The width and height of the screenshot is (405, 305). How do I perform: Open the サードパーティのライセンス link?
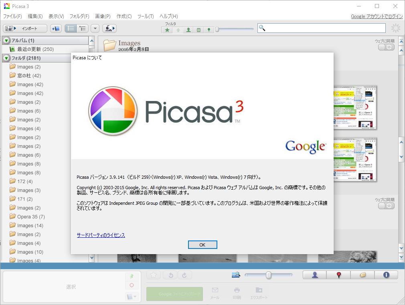pos(100,235)
